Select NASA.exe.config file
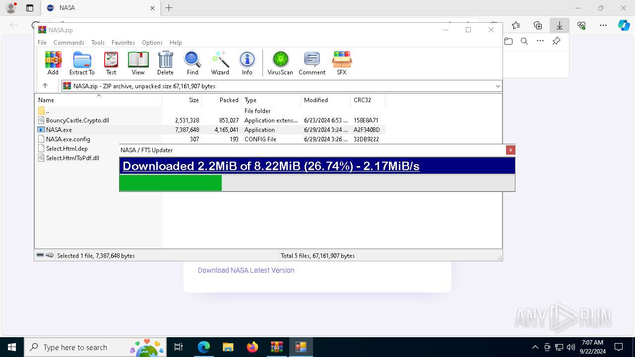Screen dimensions: 635x357 pyautogui.click(x=211, y=139)
